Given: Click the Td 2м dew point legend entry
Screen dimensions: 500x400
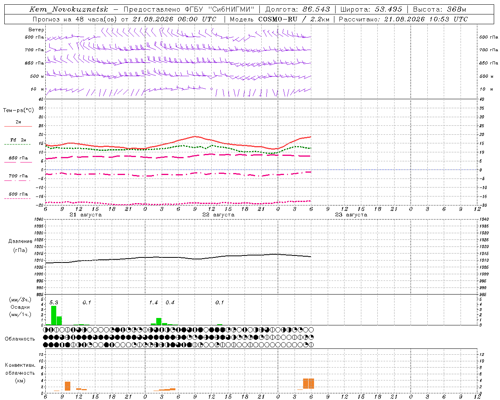Looking at the screenshot, I should tap(18, 140).
